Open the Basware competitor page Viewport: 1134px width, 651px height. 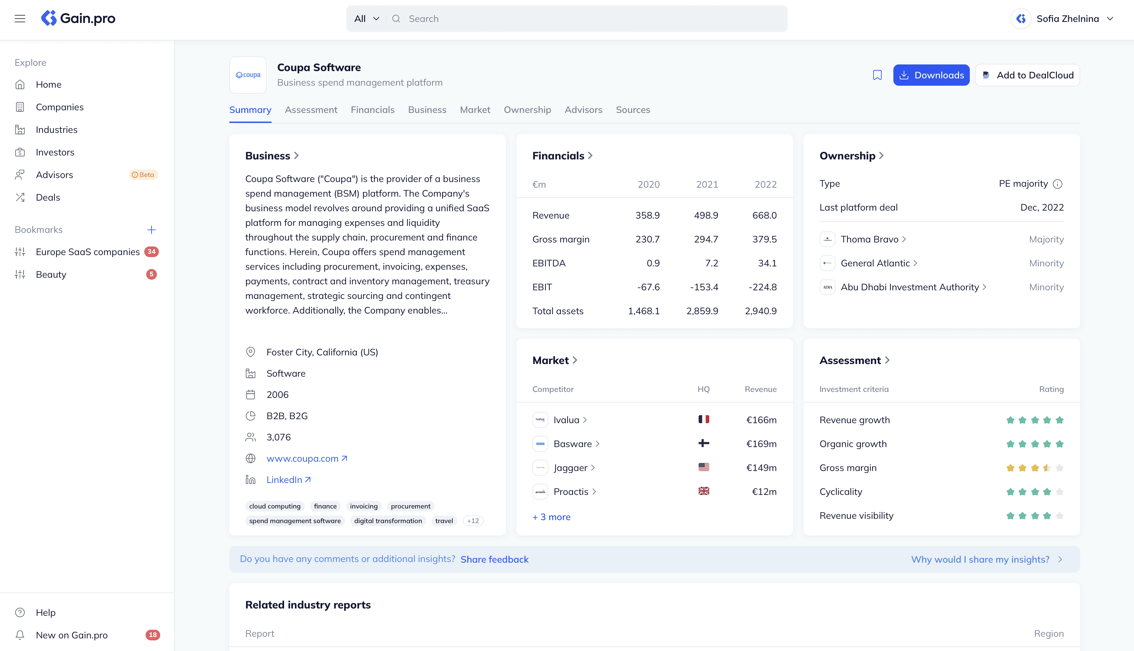[x=576, y=444]
